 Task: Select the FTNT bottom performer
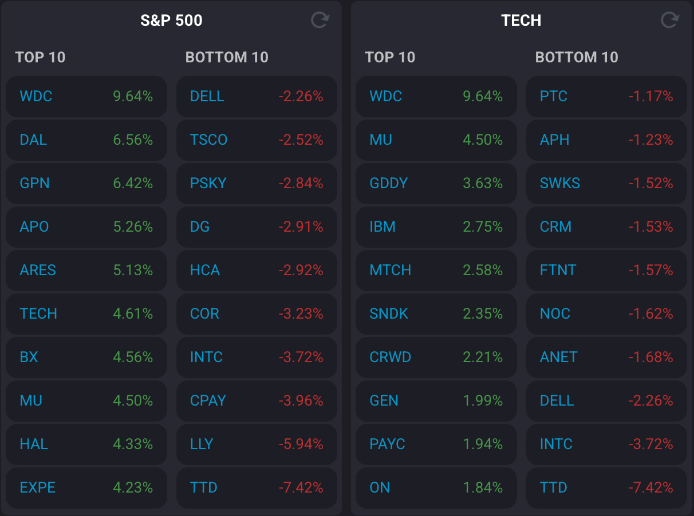pos(606,270)
